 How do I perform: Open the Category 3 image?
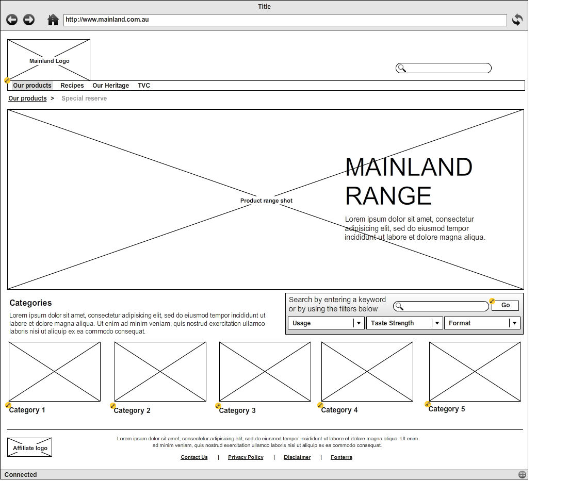[265, 372]
